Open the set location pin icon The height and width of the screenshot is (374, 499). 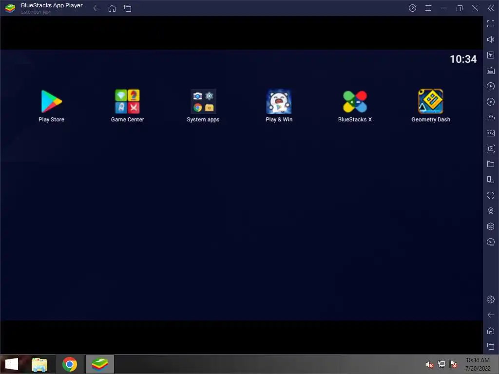tap(491, 211)
